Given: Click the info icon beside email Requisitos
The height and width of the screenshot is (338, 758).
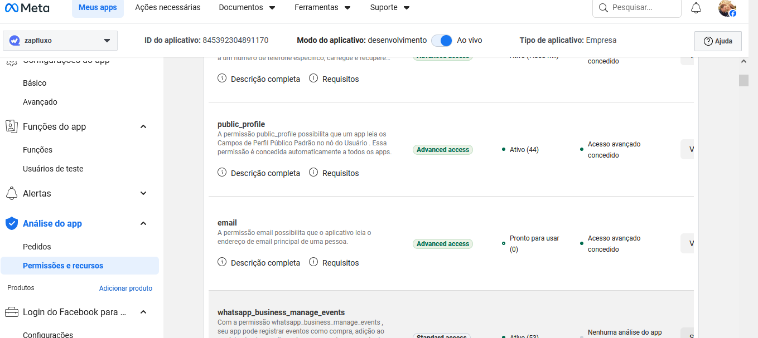Looking at the screenshot, I should pyautogui.click(x=313, y=262).
